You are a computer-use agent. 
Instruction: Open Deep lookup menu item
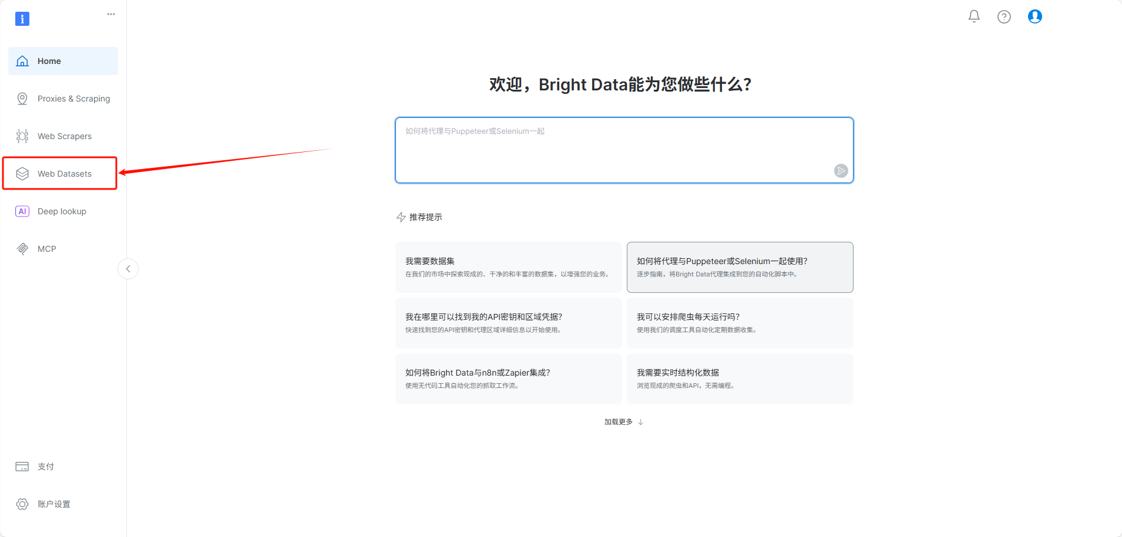click(63, 211)
